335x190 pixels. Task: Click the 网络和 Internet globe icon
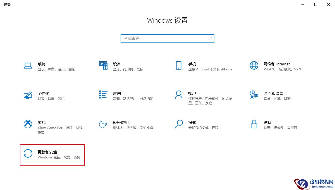(254, 66)
